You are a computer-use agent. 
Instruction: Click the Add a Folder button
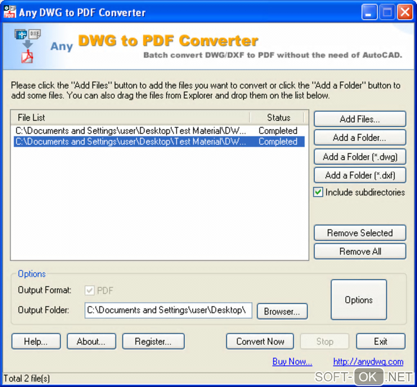tap(360, 137)
